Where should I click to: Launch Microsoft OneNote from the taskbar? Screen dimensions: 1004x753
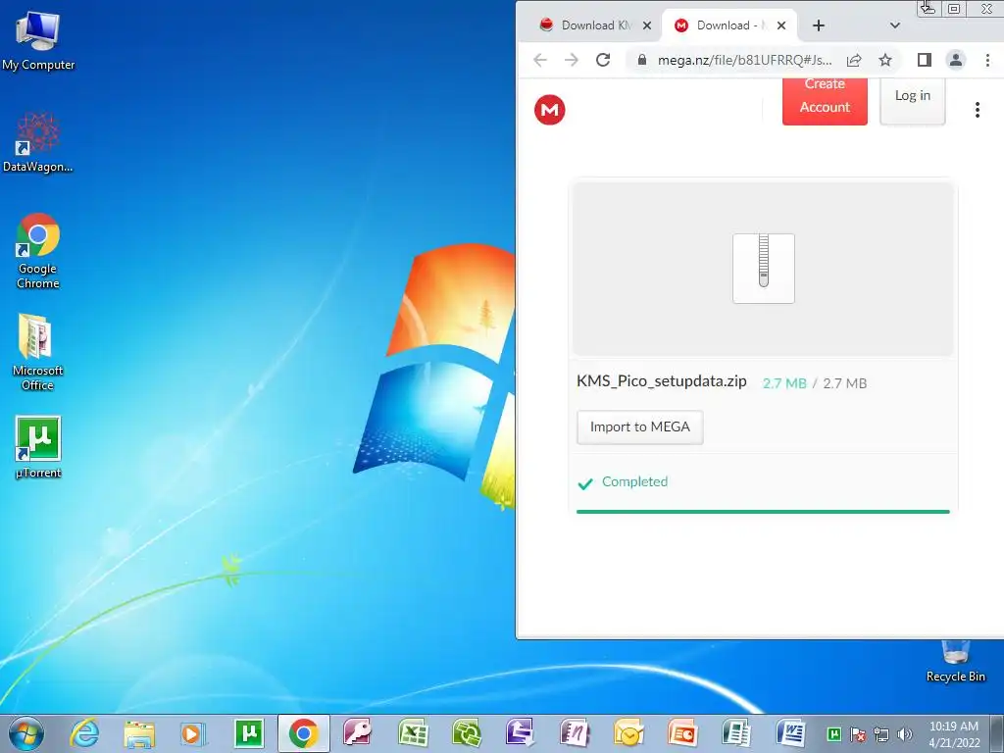(x=575, y=733)
